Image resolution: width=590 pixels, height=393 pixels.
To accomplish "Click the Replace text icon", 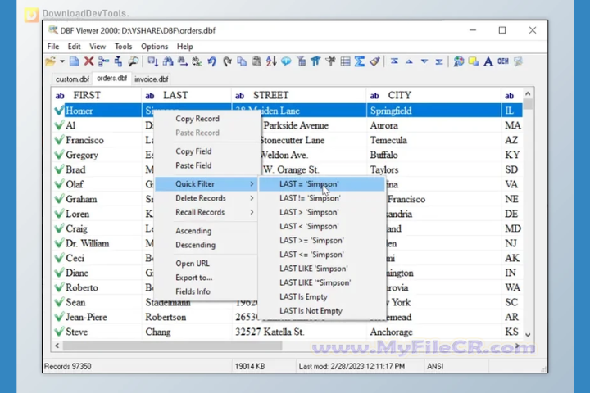I will [x=197, y=61].
